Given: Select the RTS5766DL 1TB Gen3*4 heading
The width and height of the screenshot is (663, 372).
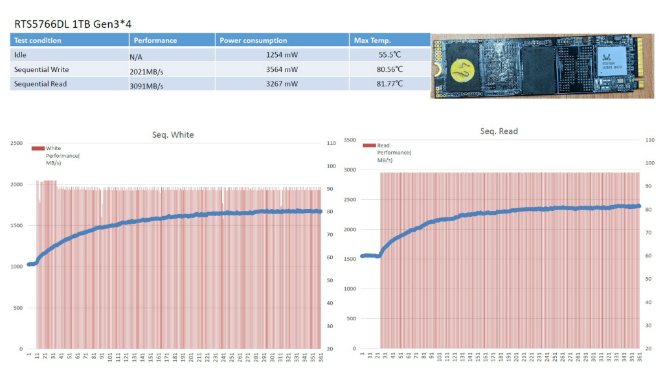Looking at the screenshot, I should tap(73, 24).
